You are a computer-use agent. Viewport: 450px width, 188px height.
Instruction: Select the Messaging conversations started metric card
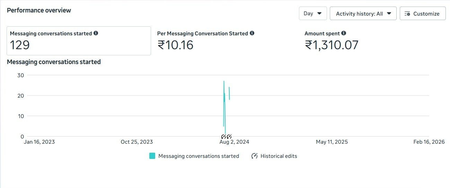79,41
